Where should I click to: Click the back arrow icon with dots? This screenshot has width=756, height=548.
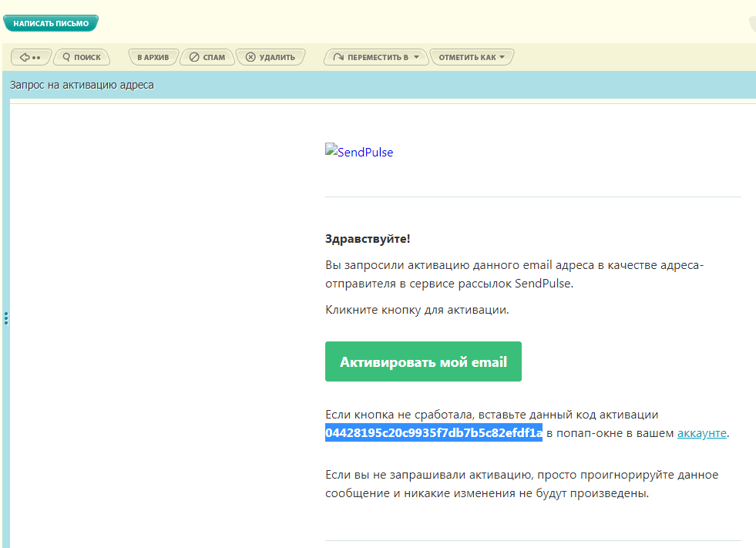(29, 57)
